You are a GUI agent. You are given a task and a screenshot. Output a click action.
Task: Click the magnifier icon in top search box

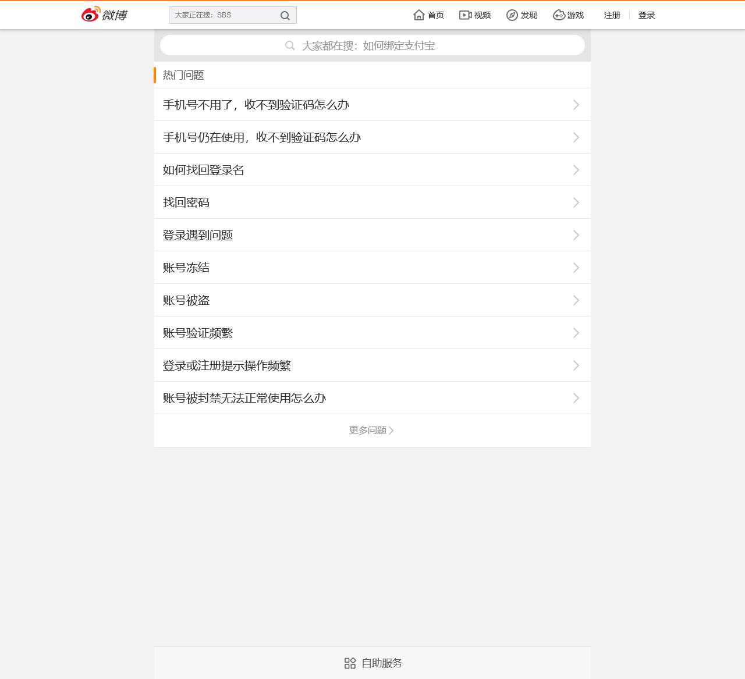coord(285,16)
